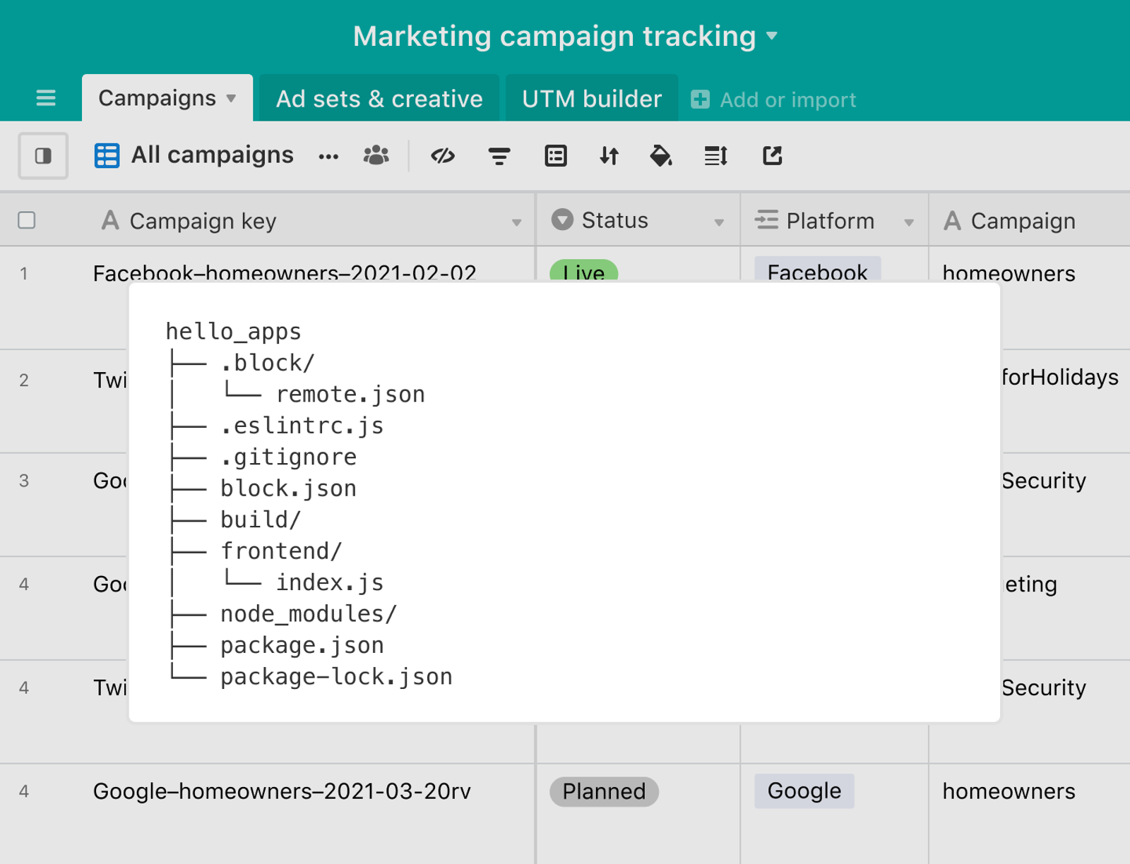This screenshot has width=1130, height=864.
Task: Open the view options ellipsis menu
Action: coord(328,157)
